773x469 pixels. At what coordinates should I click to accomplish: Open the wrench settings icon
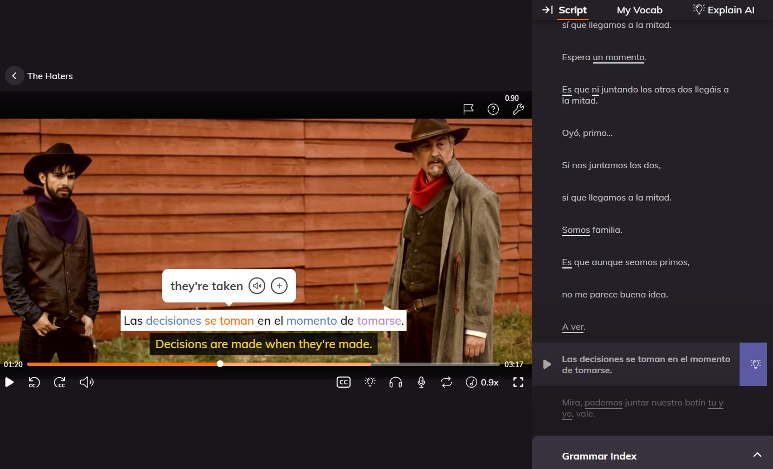(x=518, y=109)
